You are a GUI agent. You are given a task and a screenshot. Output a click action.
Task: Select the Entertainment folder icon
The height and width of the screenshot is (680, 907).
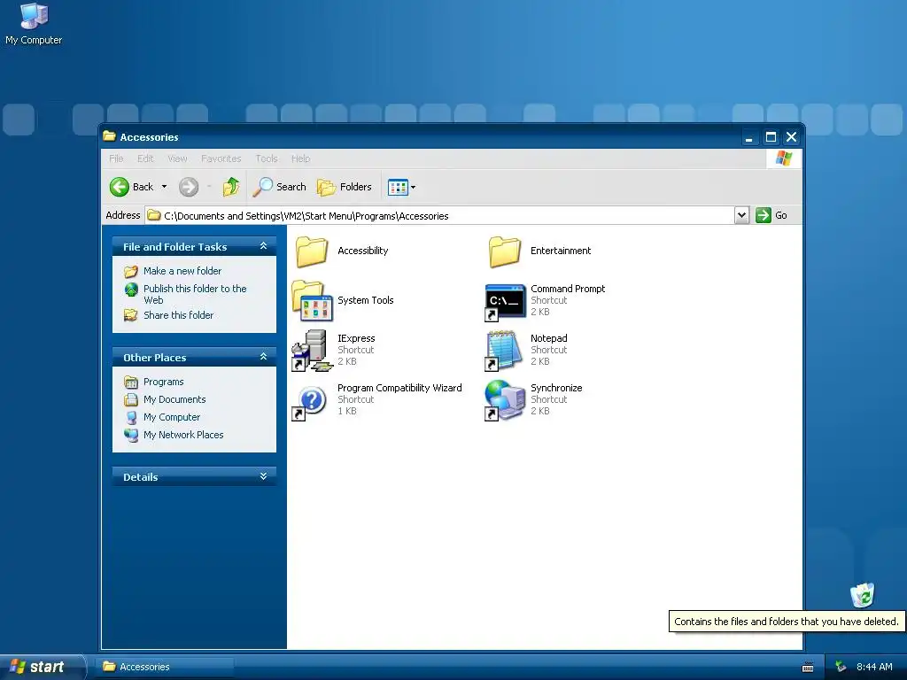click(x=504, y=251)
